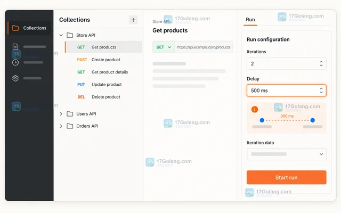
Task: Click the Run configuration heading
Action: click(268, 39)
